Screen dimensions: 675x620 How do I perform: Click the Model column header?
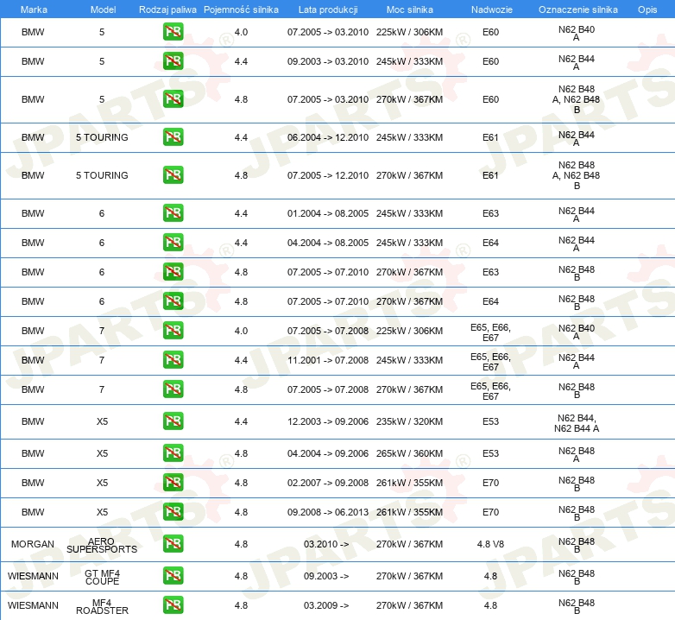pyautogui.click(x=103, y=9)
